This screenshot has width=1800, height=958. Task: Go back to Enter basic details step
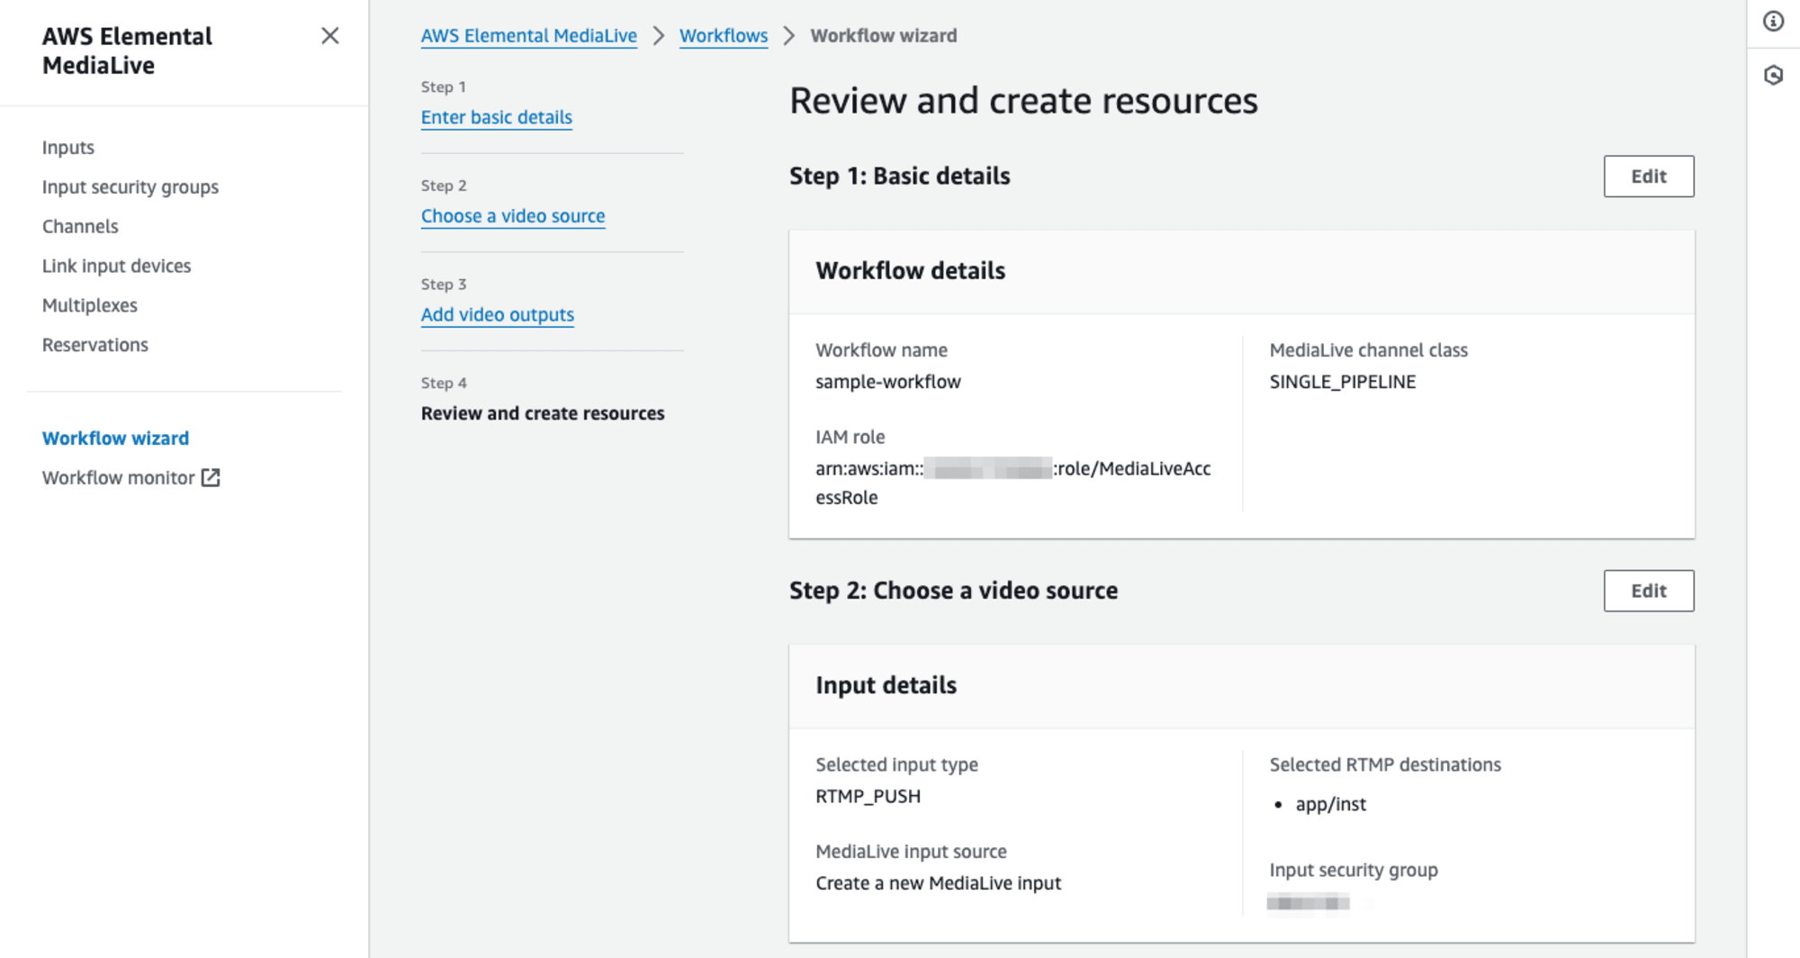[x=497, y=117]
